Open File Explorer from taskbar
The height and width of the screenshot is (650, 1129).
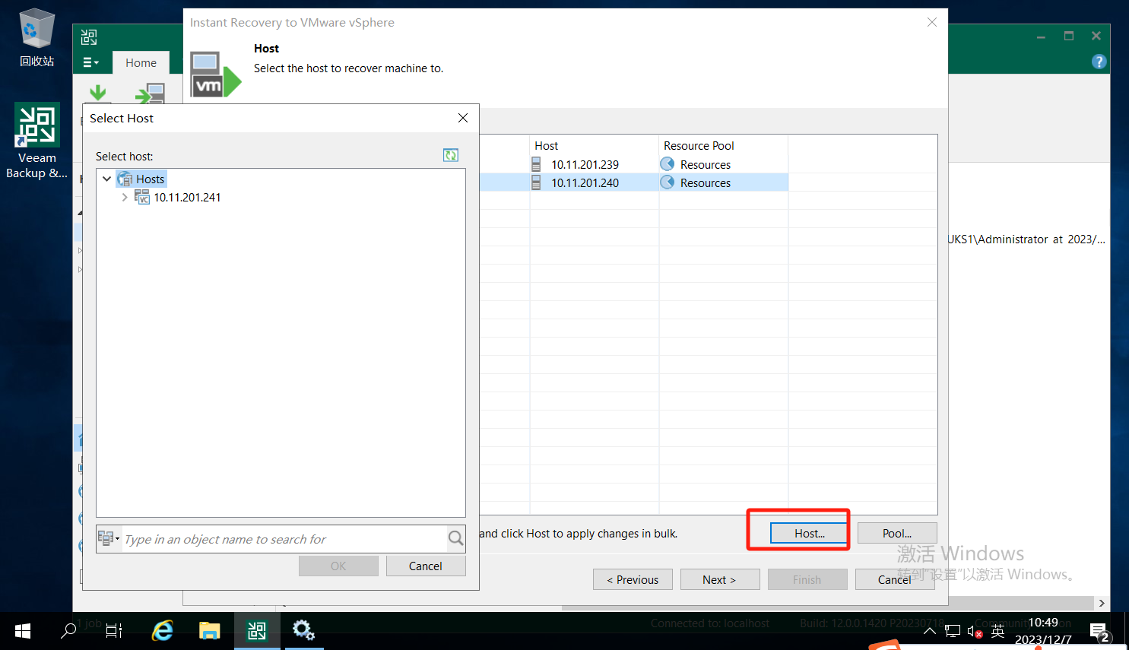click(209, 630)
